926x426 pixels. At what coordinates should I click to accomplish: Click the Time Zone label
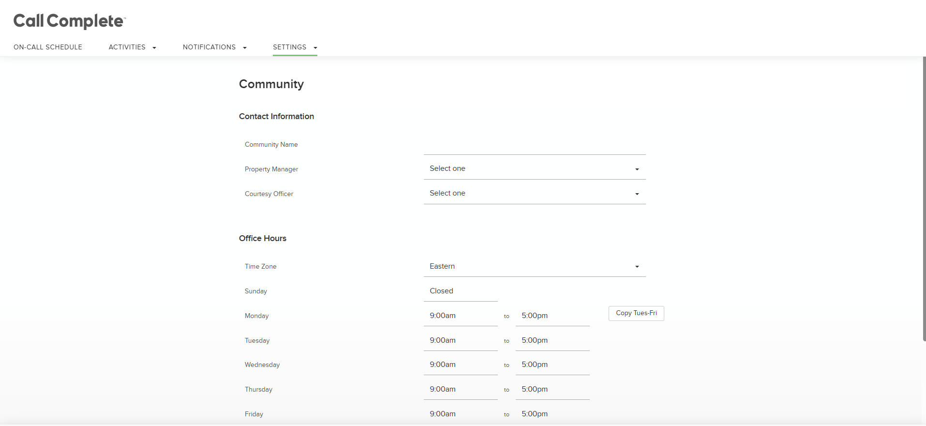click(261, 266)
